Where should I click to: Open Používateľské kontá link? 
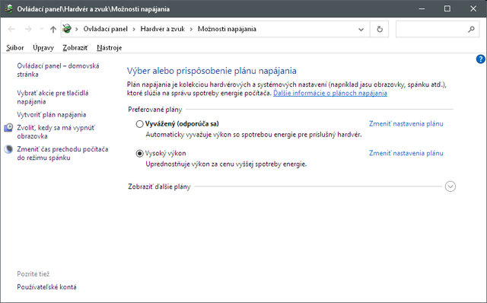point(46,287)
